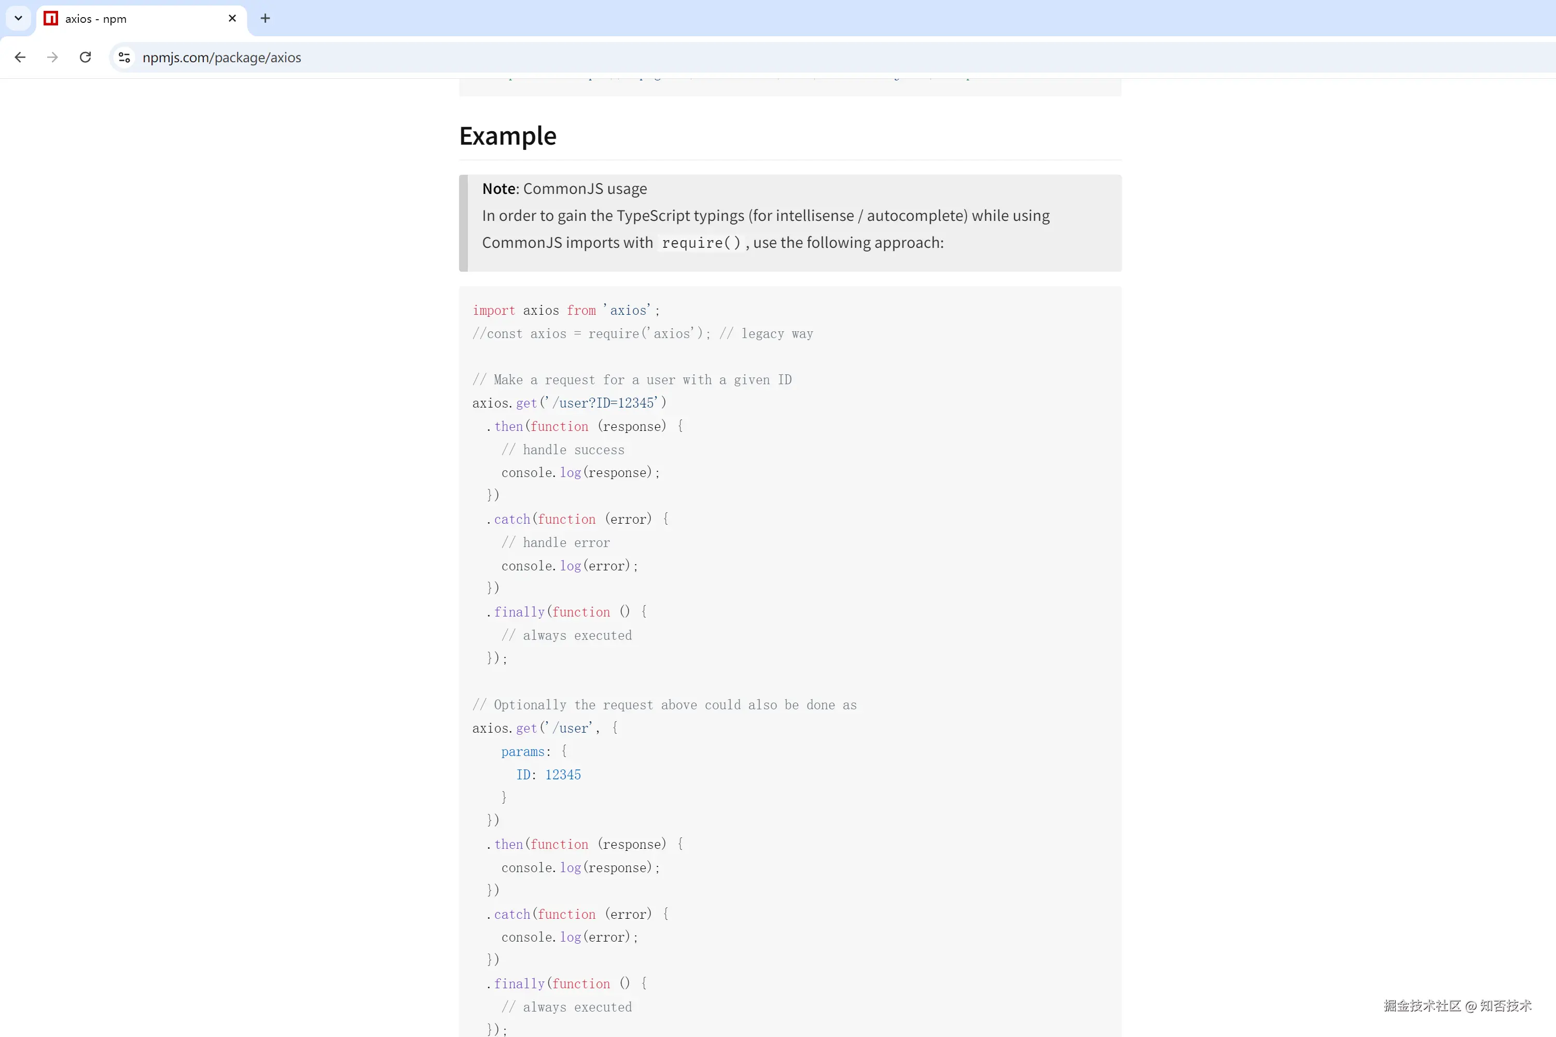Click the '// handle error' comment line

point(555,543)
